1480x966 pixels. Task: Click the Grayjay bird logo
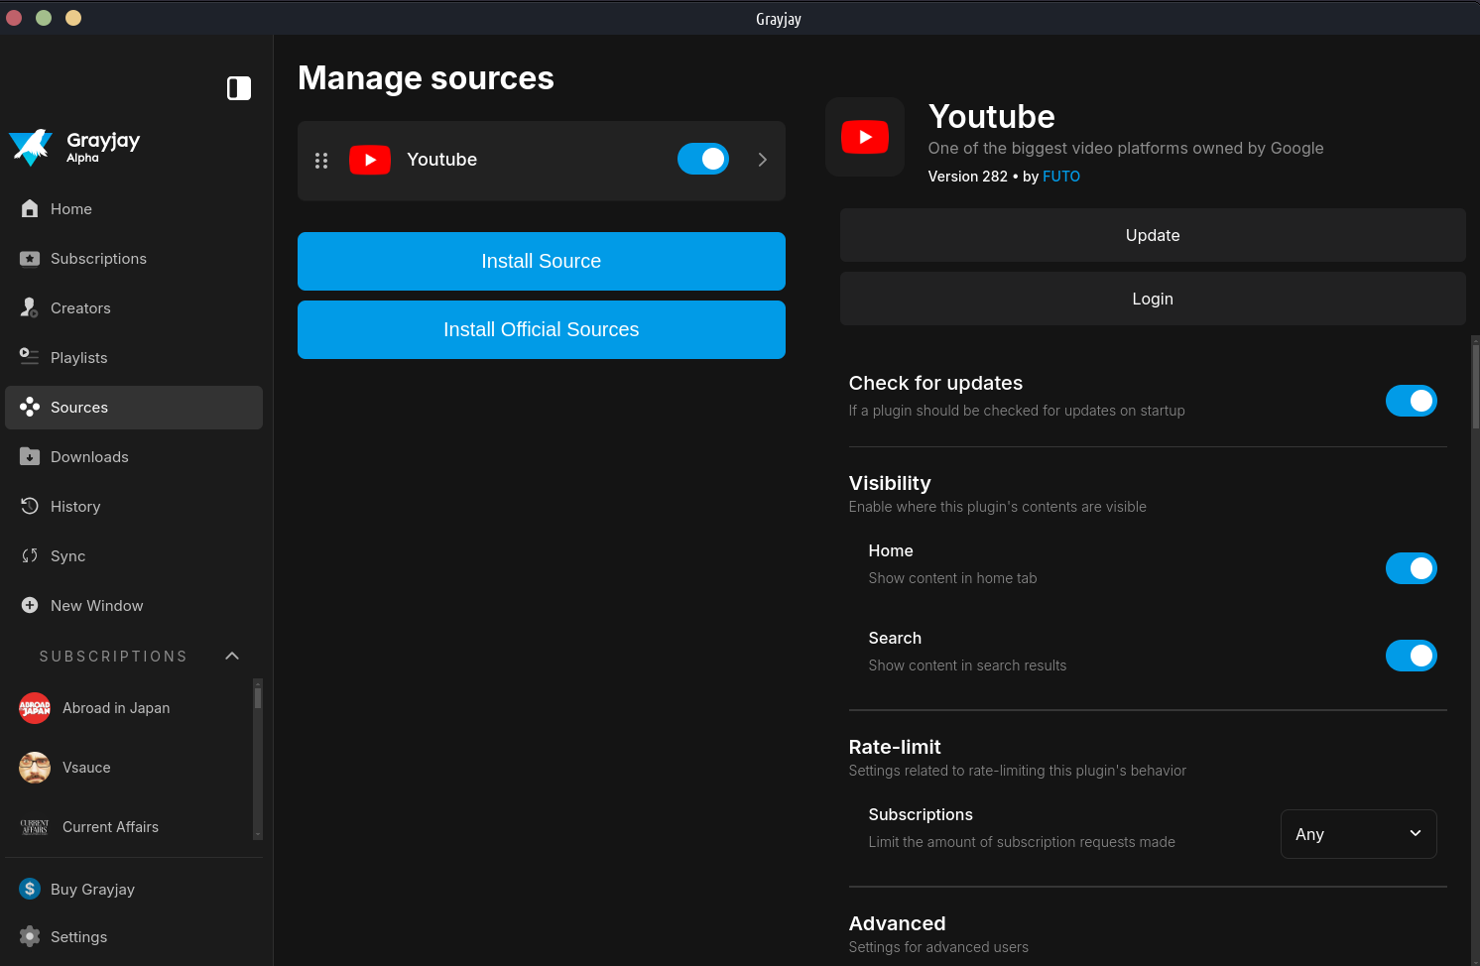pyautogui.click(x=31, y=147)
